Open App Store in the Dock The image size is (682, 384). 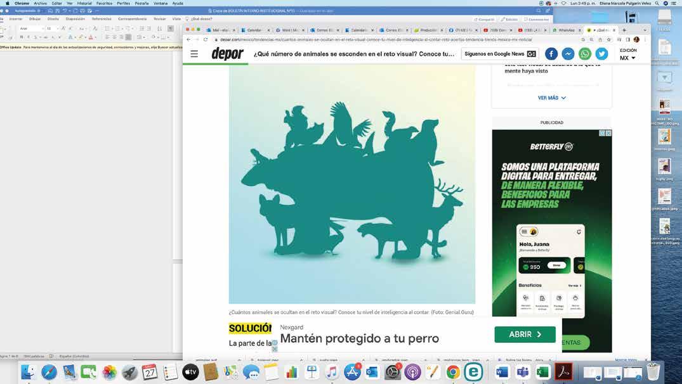click(352, 372)
